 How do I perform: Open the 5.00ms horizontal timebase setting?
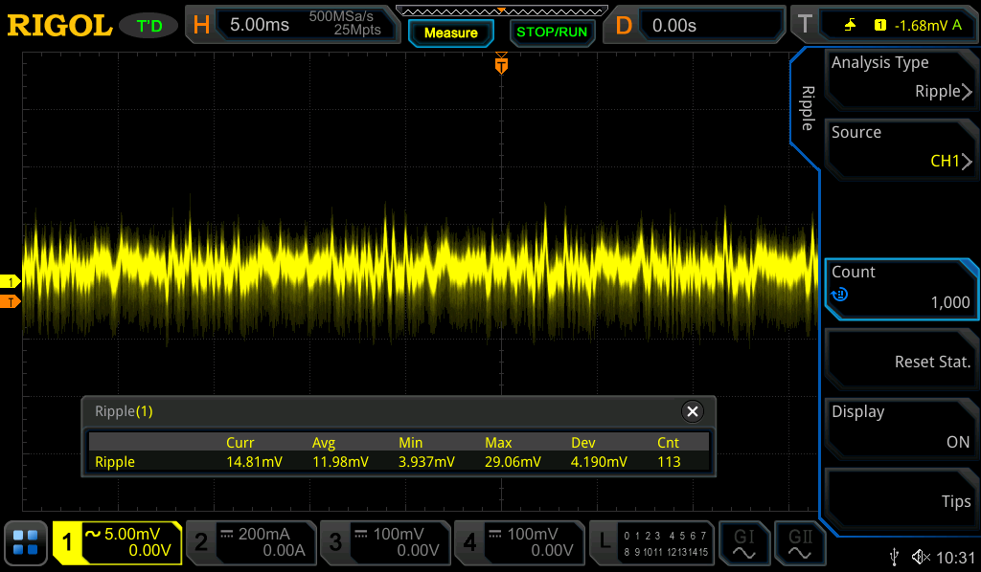pyautogui.click(x=307, y=24)
